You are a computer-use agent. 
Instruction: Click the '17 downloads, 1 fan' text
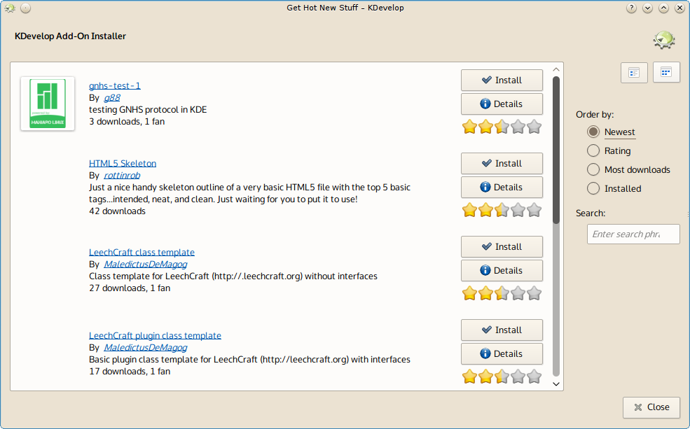(x=130, y=372)
